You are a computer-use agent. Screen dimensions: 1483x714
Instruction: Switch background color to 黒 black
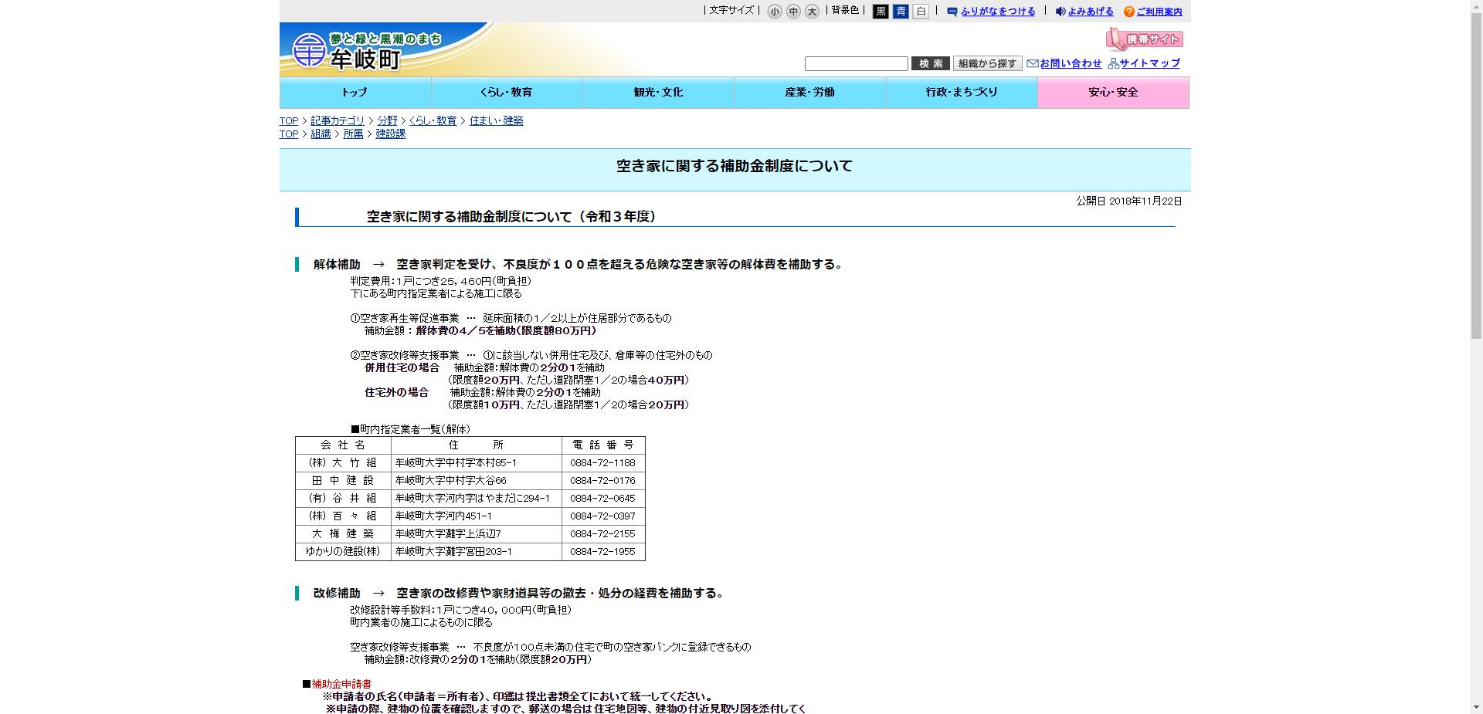pos(880,12)
